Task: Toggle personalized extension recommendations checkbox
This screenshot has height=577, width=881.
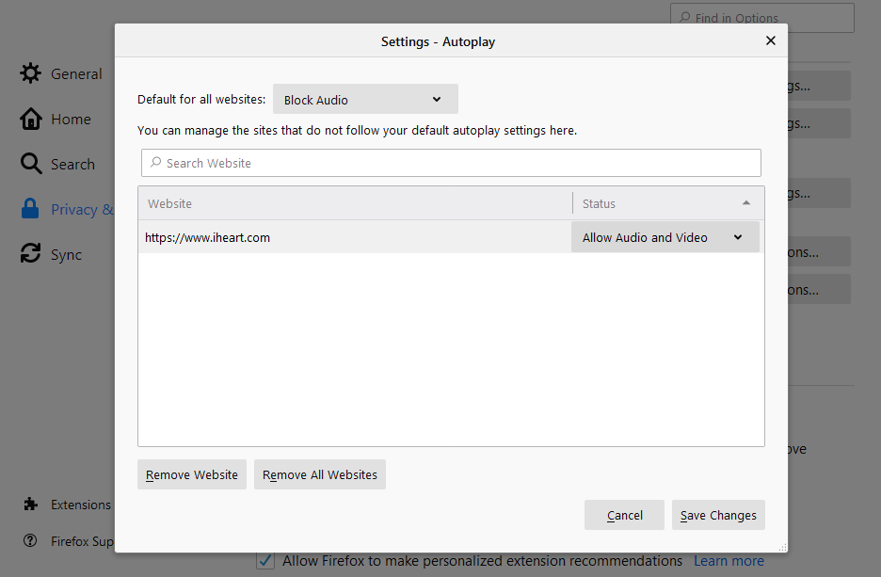Action: pyautogui.click(x=265, y=561)
